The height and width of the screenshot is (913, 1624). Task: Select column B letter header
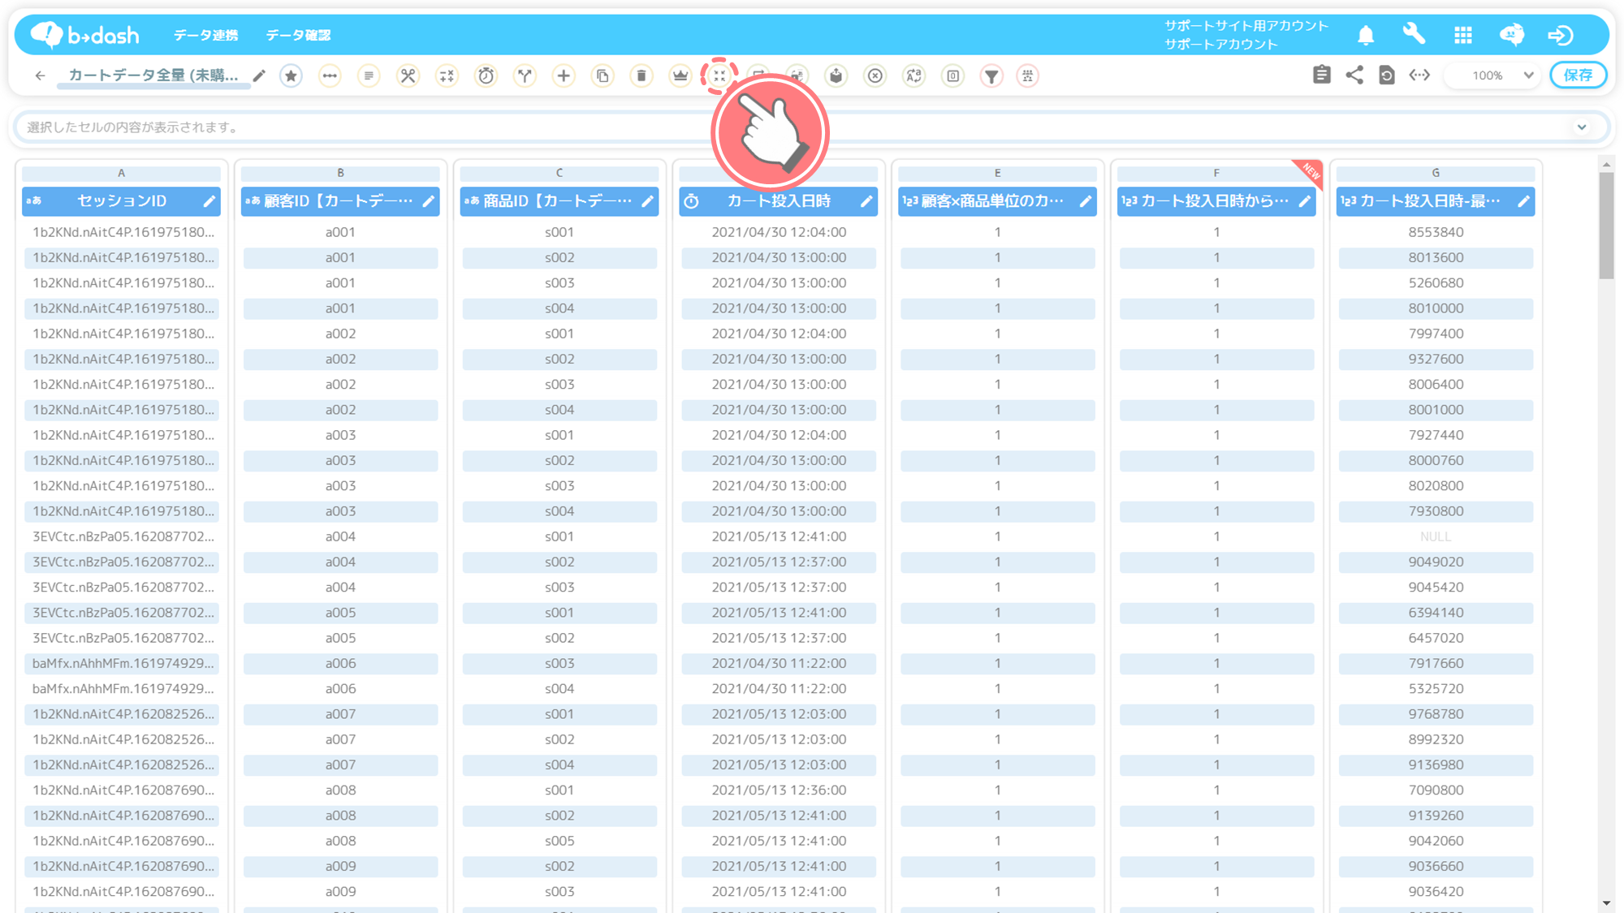pos(340,173)
